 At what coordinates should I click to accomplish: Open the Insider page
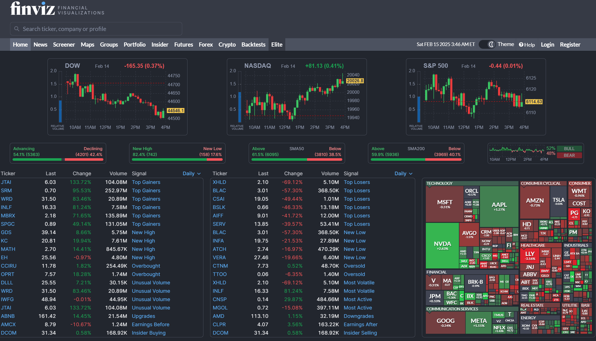[160, 45]
